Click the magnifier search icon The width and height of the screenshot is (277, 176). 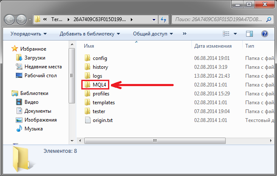coord(269,19)
